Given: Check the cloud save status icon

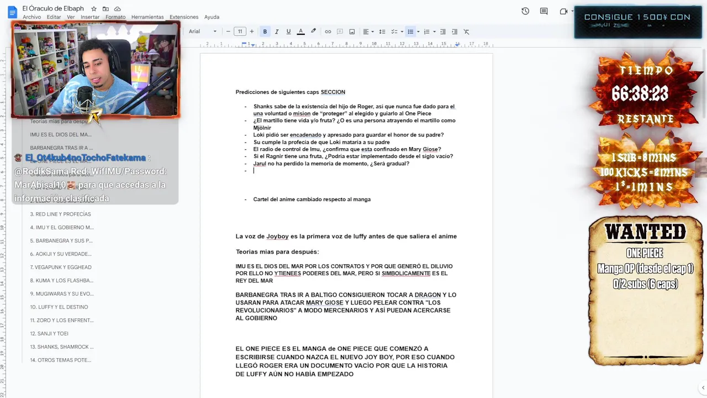Looking at the screenshot, I should [x=117, y=9].
